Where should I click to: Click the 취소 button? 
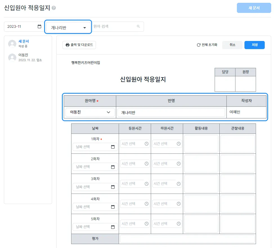click(x=232, y=45)
